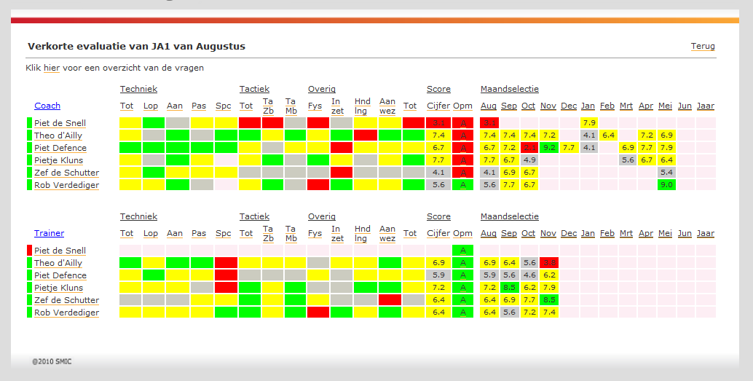Click the red status marker beside Trainer's Piet de Snell

(30, 251)
